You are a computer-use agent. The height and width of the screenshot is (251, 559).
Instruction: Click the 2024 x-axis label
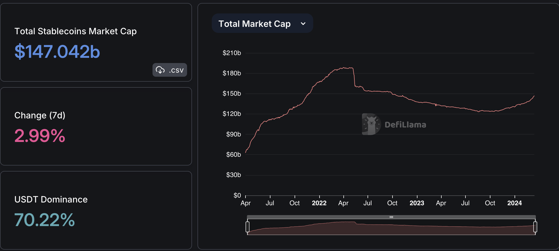tap(515, 203)
